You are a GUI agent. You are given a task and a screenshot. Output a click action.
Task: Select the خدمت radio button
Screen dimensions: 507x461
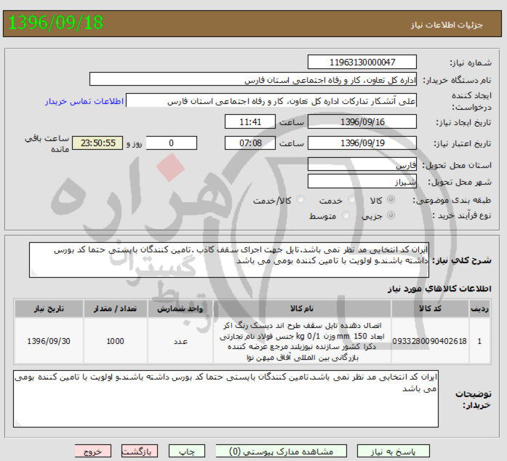pyautogui.click(x=351, y=200)
